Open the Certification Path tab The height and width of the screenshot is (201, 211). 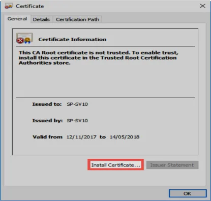(77, 19)
